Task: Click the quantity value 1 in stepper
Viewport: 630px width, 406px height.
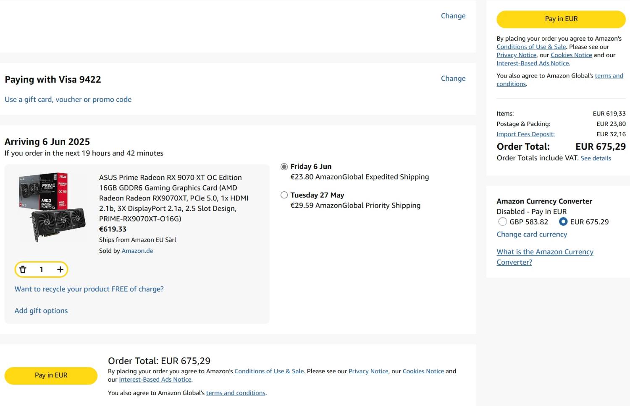Action: (x=41, y=269)
